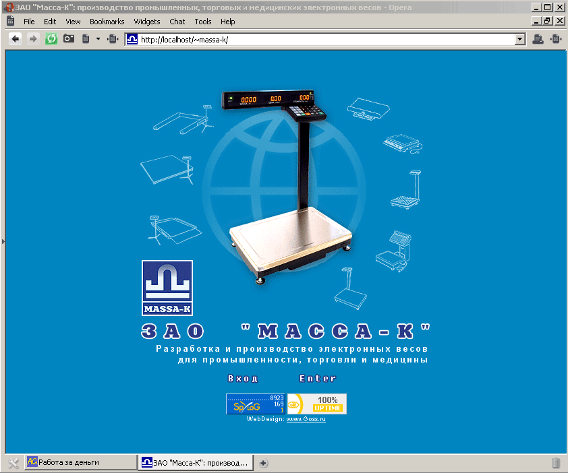
Task: Follow the www.Goss.ru web design link
Action: 306,419
